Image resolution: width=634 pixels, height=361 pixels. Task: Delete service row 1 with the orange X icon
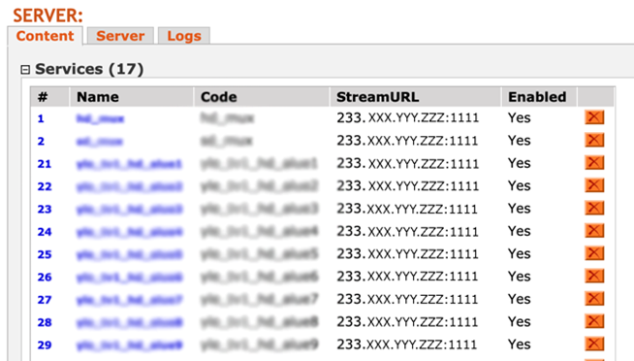(594, 117)
